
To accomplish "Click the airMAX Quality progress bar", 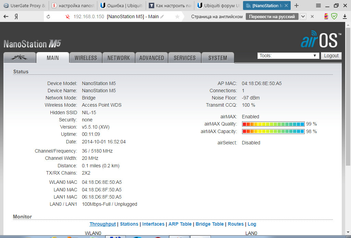I will tap(273, 124).
